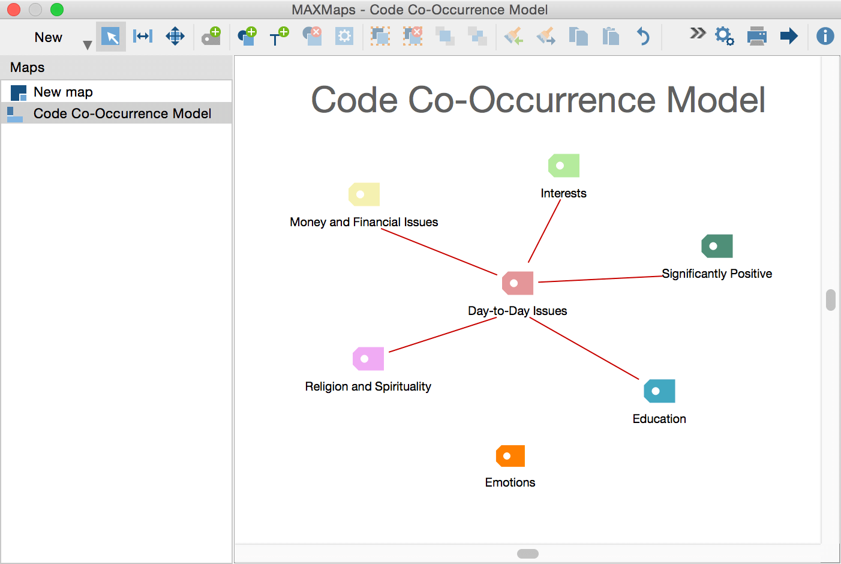Click the paste format brush icon
841x564 pixels.
546,36
